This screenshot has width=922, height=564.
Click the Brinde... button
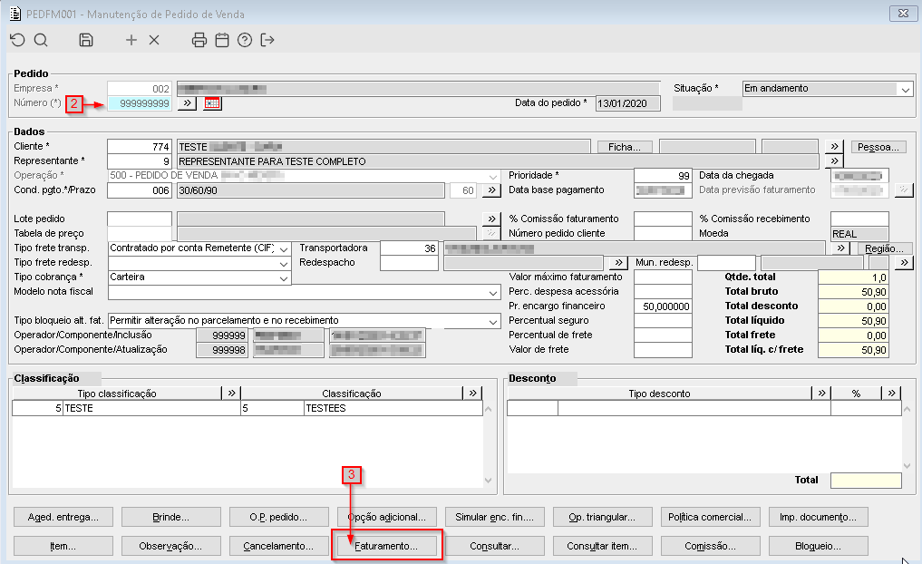pyautogui.click(x=171, y=517)
